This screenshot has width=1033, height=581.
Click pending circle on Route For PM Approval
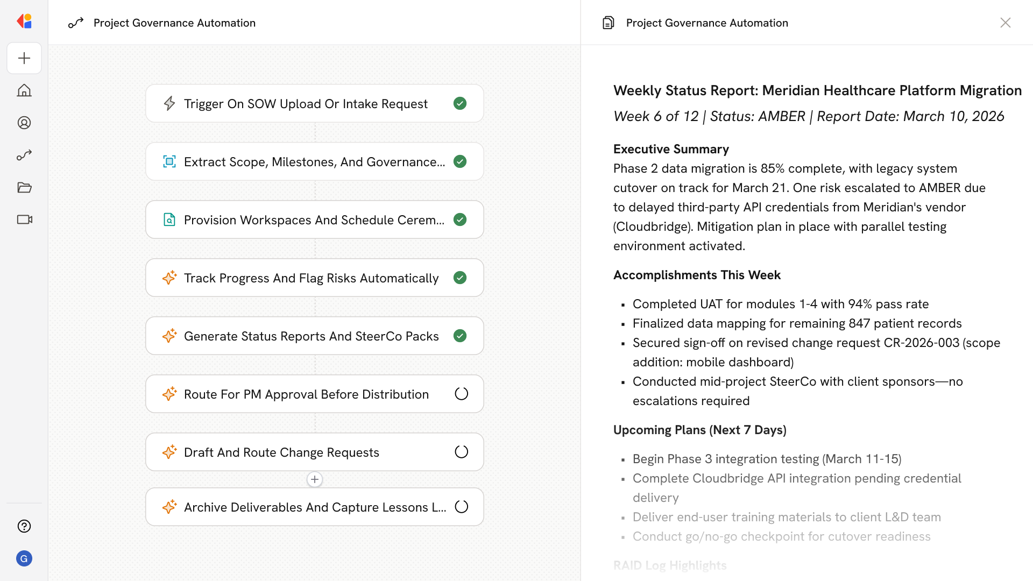point(462,394)
